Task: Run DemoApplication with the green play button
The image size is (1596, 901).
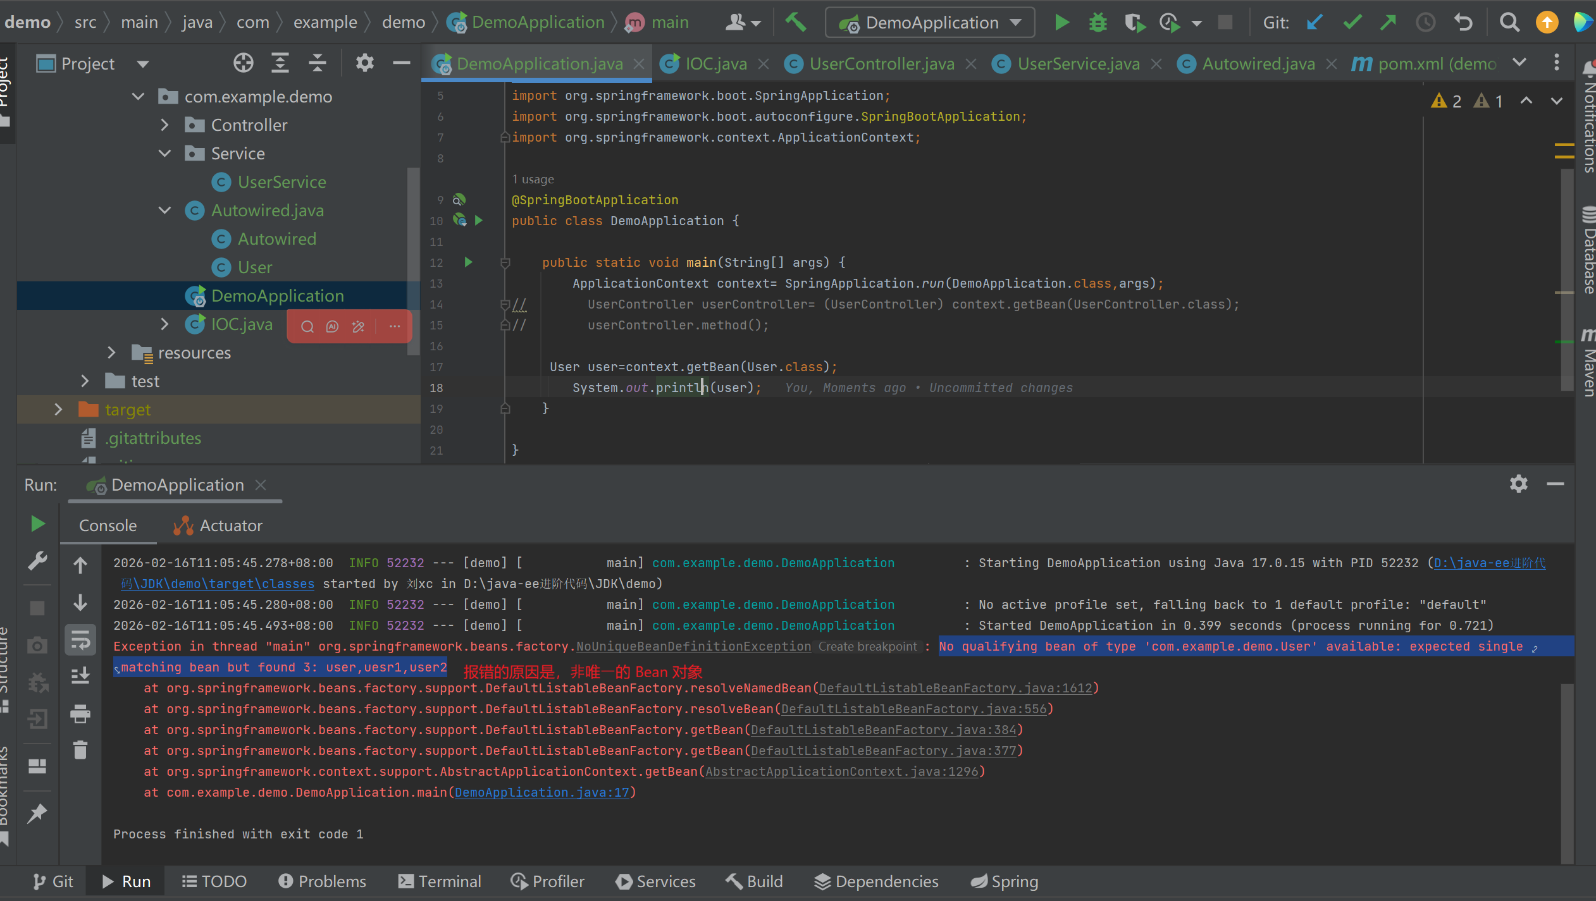Action: [x=1062, y=23]
